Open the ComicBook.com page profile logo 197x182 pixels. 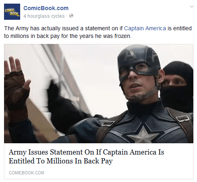click(x=12, y=12)
